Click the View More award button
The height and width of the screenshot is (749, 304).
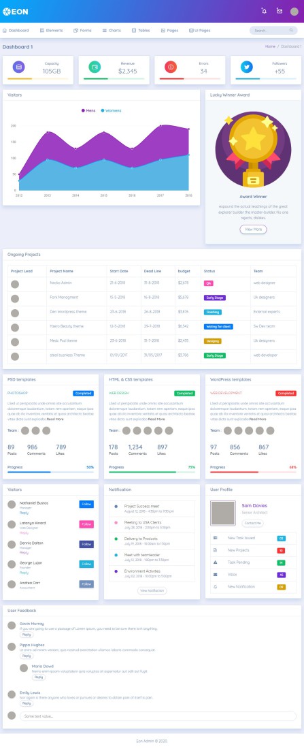[253, 229]
